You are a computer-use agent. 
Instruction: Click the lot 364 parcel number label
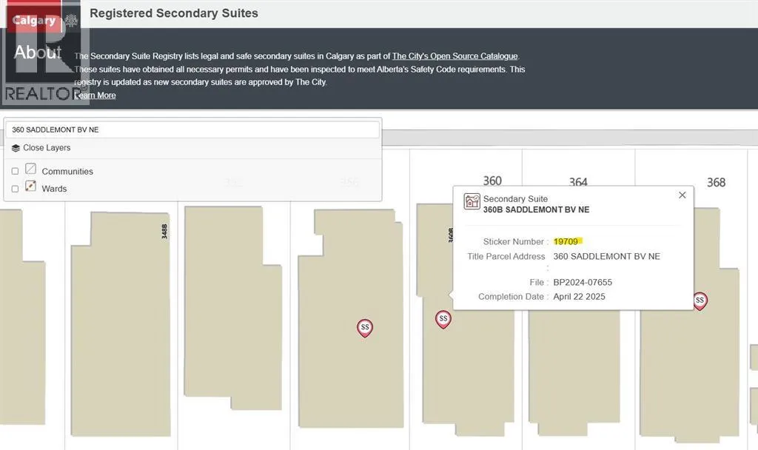click(x=578, y=182)
